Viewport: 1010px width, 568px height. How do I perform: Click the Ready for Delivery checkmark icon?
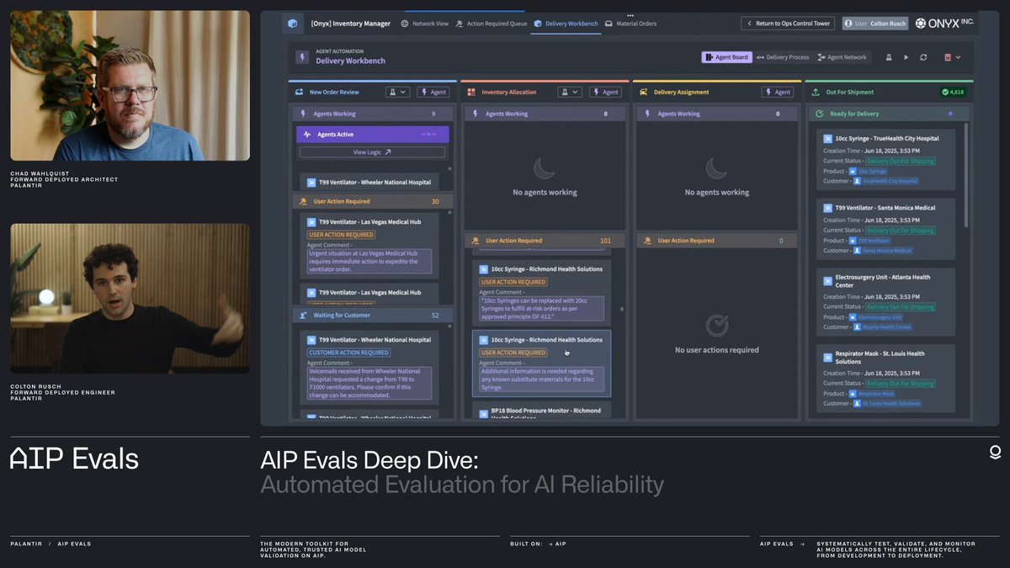click(x=820, y=114)
